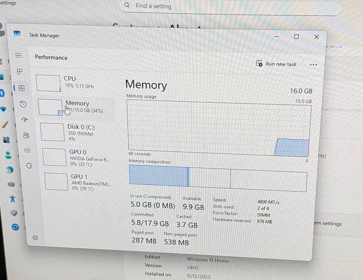
Task: Open Windows Update icon in Settings sidebar
Action: click(x=15, y=227)
